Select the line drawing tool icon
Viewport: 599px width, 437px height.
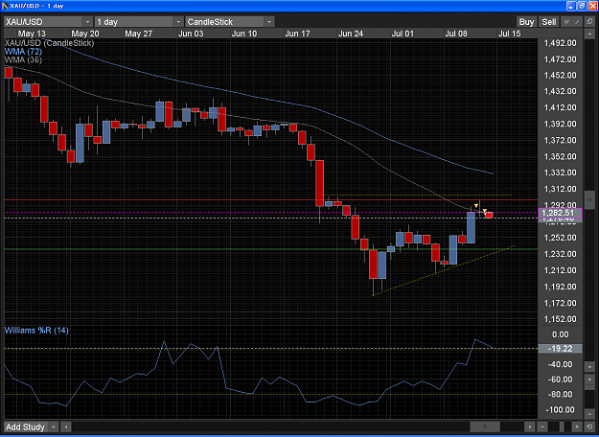[x=577, y=22]
